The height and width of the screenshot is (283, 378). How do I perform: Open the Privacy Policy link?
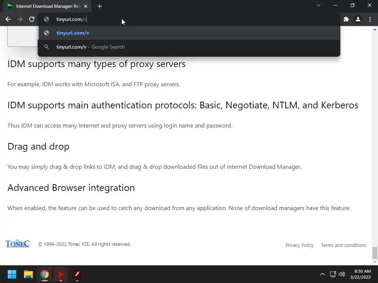coord(299,245)
